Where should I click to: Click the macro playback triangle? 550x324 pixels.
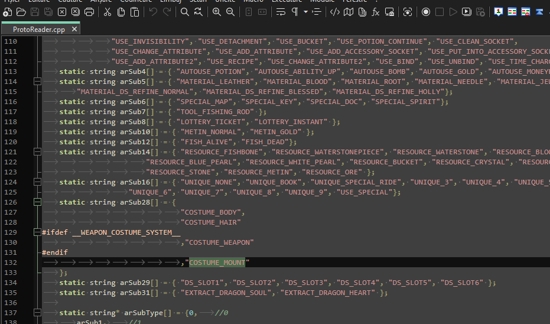[453, 12]
